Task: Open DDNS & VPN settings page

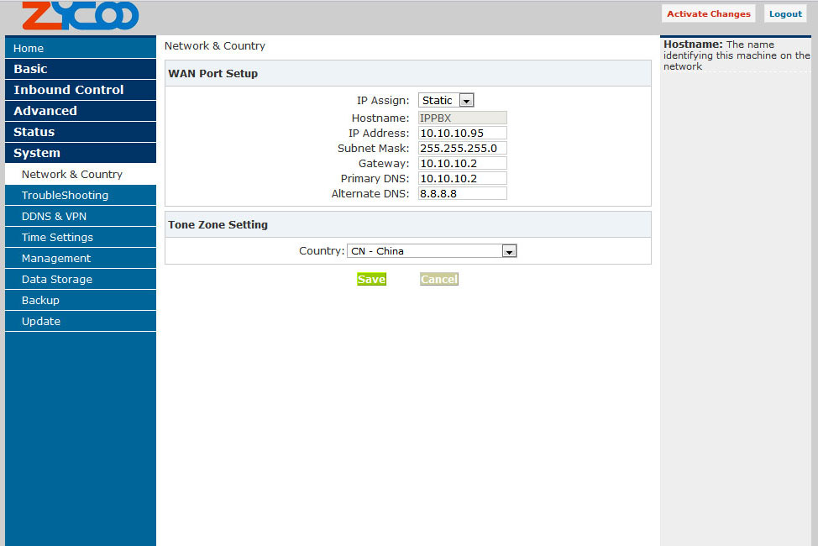Action: pyautogui.click(x=80, y=217)
